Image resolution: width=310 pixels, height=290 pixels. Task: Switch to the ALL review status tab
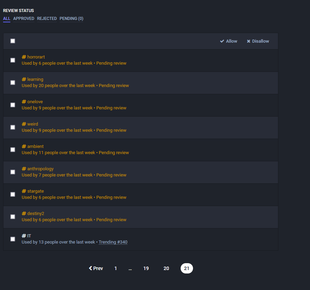pyautogui.click(x=7, y=19)
